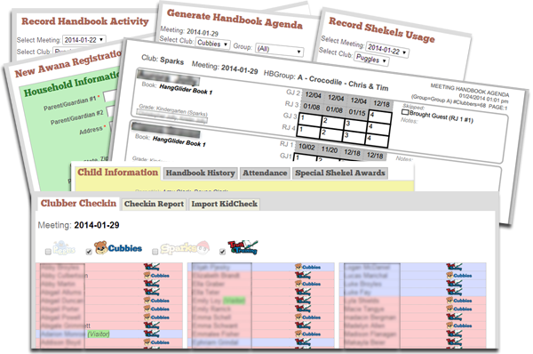The width and height of the screenshot is (533, 354).
Task: Click the Truth & Training logo in checkin header
Action: [243, 247]
